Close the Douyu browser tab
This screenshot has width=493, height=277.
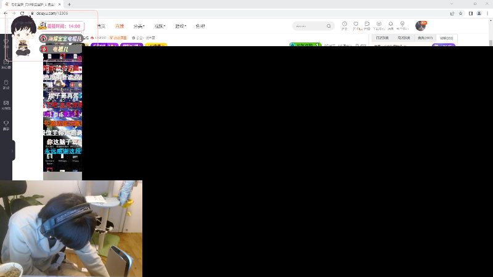(59, 4)
